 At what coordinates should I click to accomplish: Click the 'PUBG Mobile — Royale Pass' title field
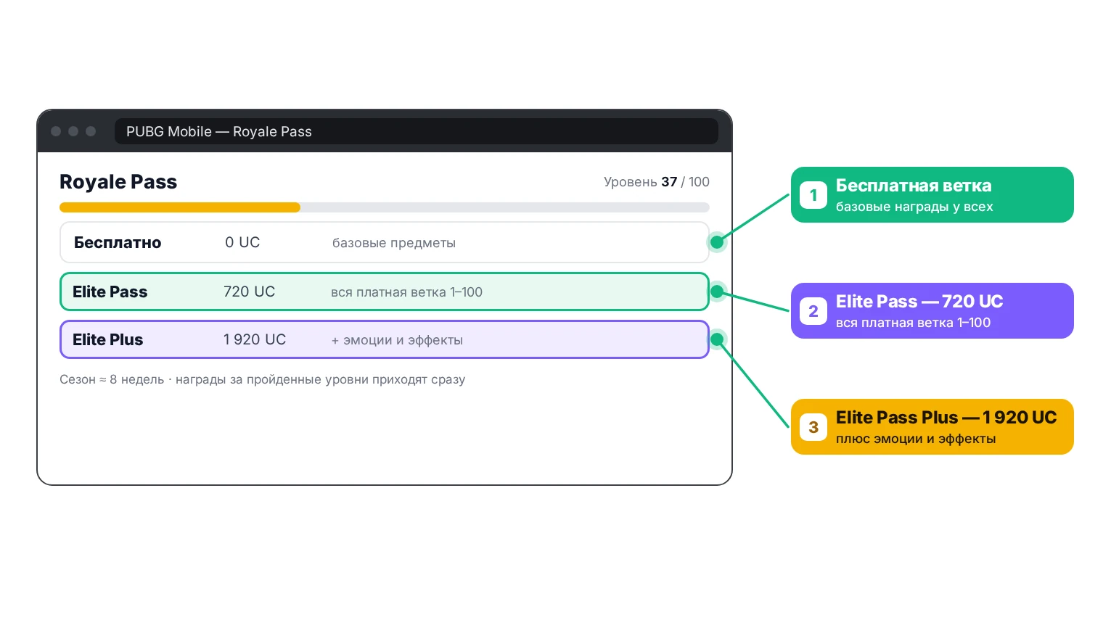point(417,131)
